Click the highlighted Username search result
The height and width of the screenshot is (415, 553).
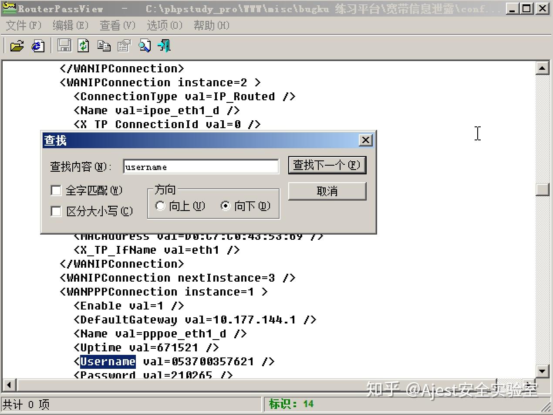click(x=108, y=361)
